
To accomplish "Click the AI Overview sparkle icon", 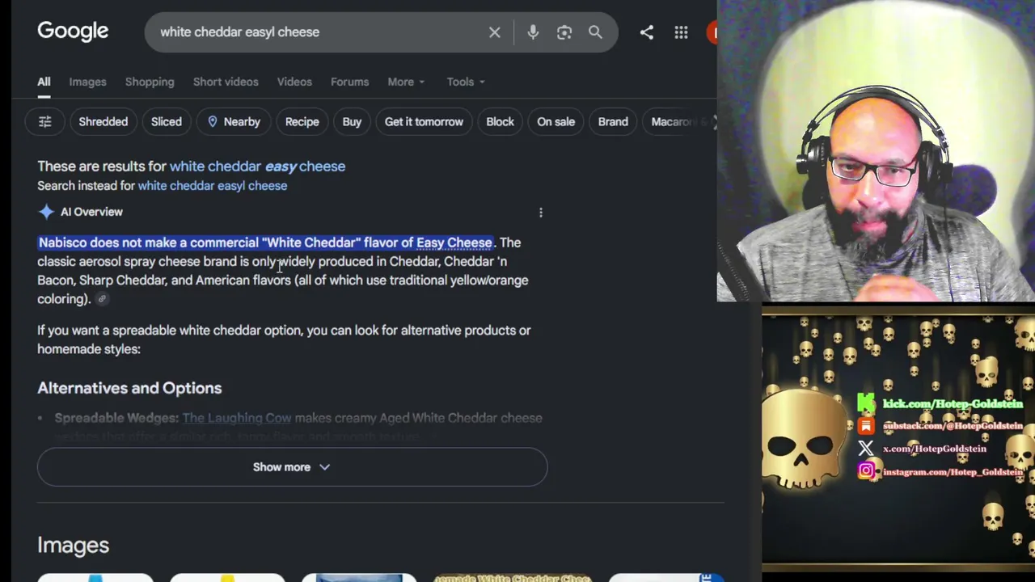I will click(x=46, y=212).
